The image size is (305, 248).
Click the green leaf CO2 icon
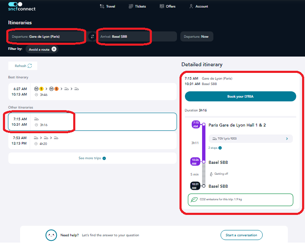tap(194, 200)
